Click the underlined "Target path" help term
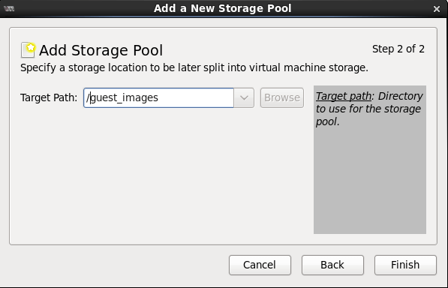448x288 pixels. [x=344, y=96]
